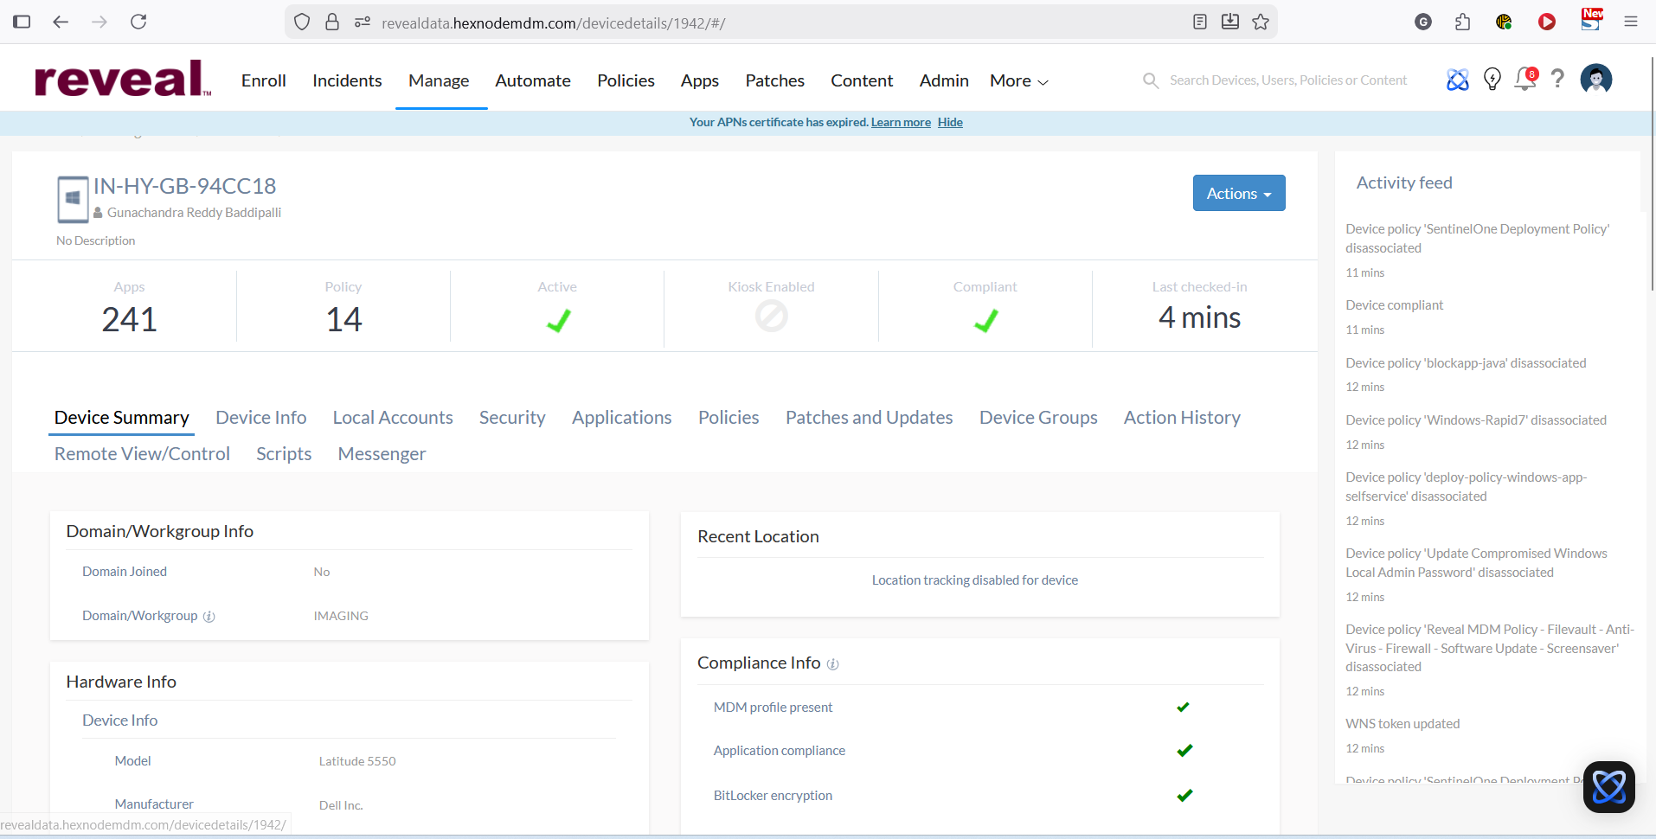This screenshot has width=1656, height=839.
Task: Open the floating chat widget button
Action: pos(1608,786)
